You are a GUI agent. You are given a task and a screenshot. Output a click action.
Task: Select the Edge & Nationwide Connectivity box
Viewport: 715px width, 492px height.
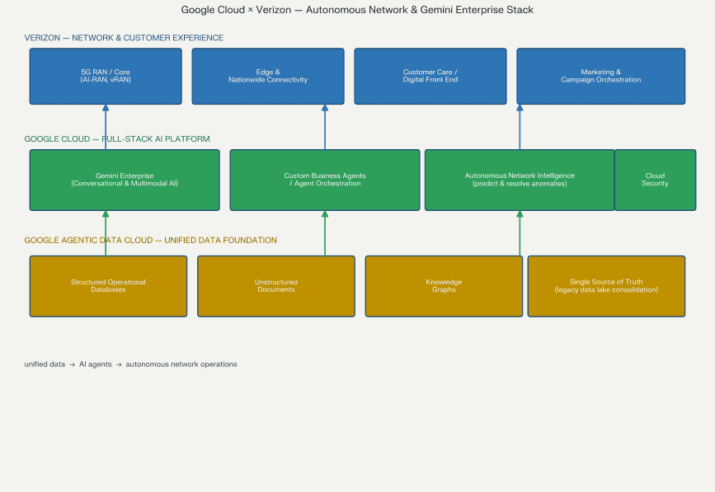point(268,76)
